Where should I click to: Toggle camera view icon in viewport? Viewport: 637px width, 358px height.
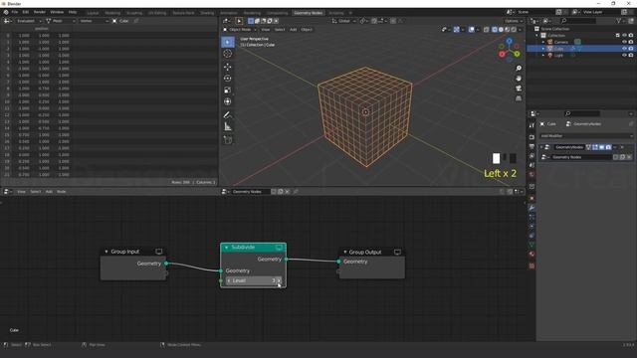point(519,89)
